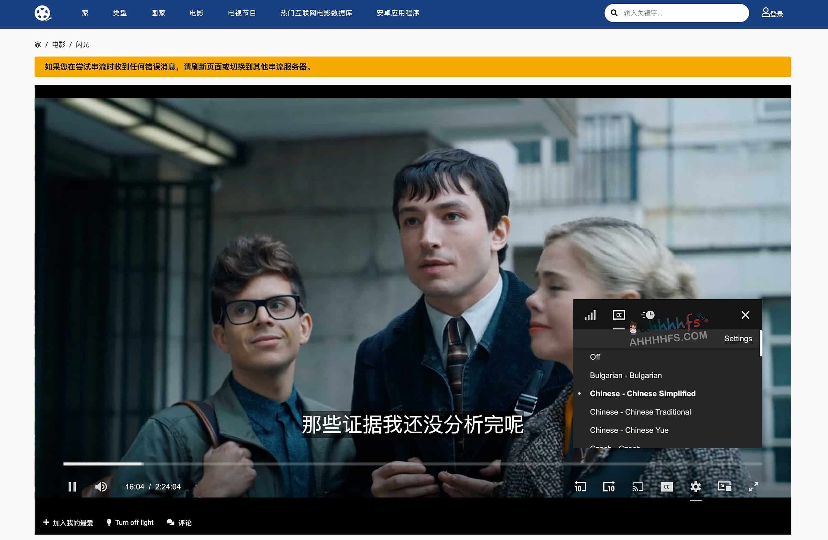Mute the video volume

click(101, 487)
